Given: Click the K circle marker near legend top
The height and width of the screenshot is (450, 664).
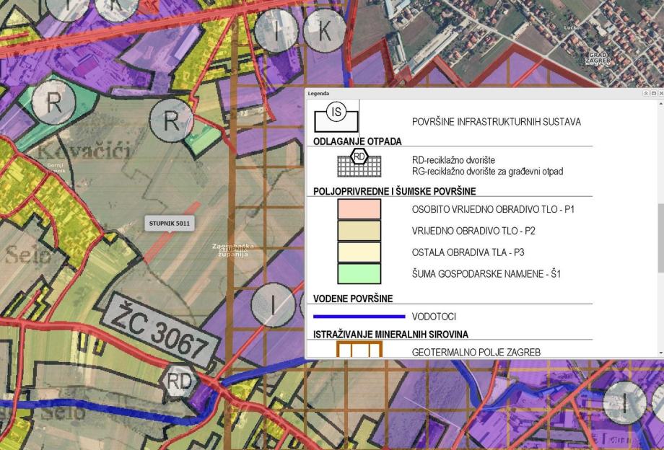Looking at the screenshot, I should click(x=324, y=32).
